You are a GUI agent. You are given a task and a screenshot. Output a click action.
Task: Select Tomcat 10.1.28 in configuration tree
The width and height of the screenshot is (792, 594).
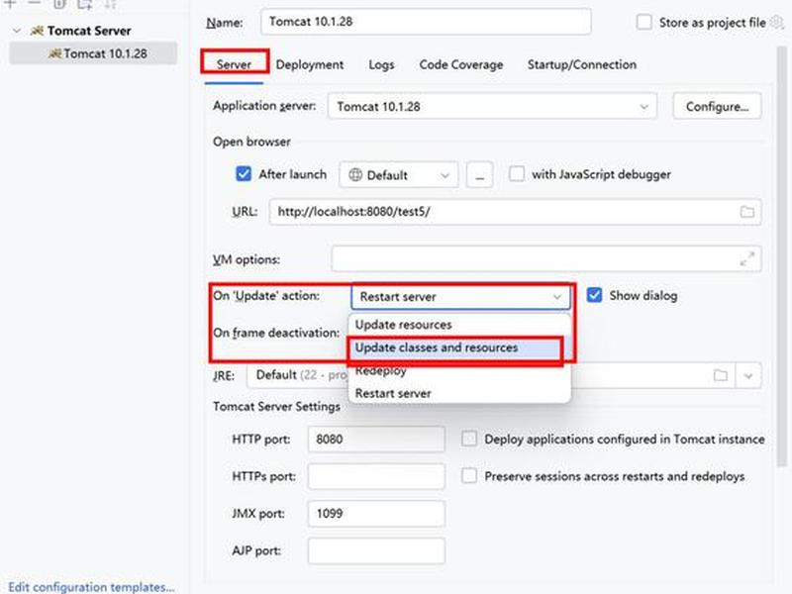(x=93, y=53)
